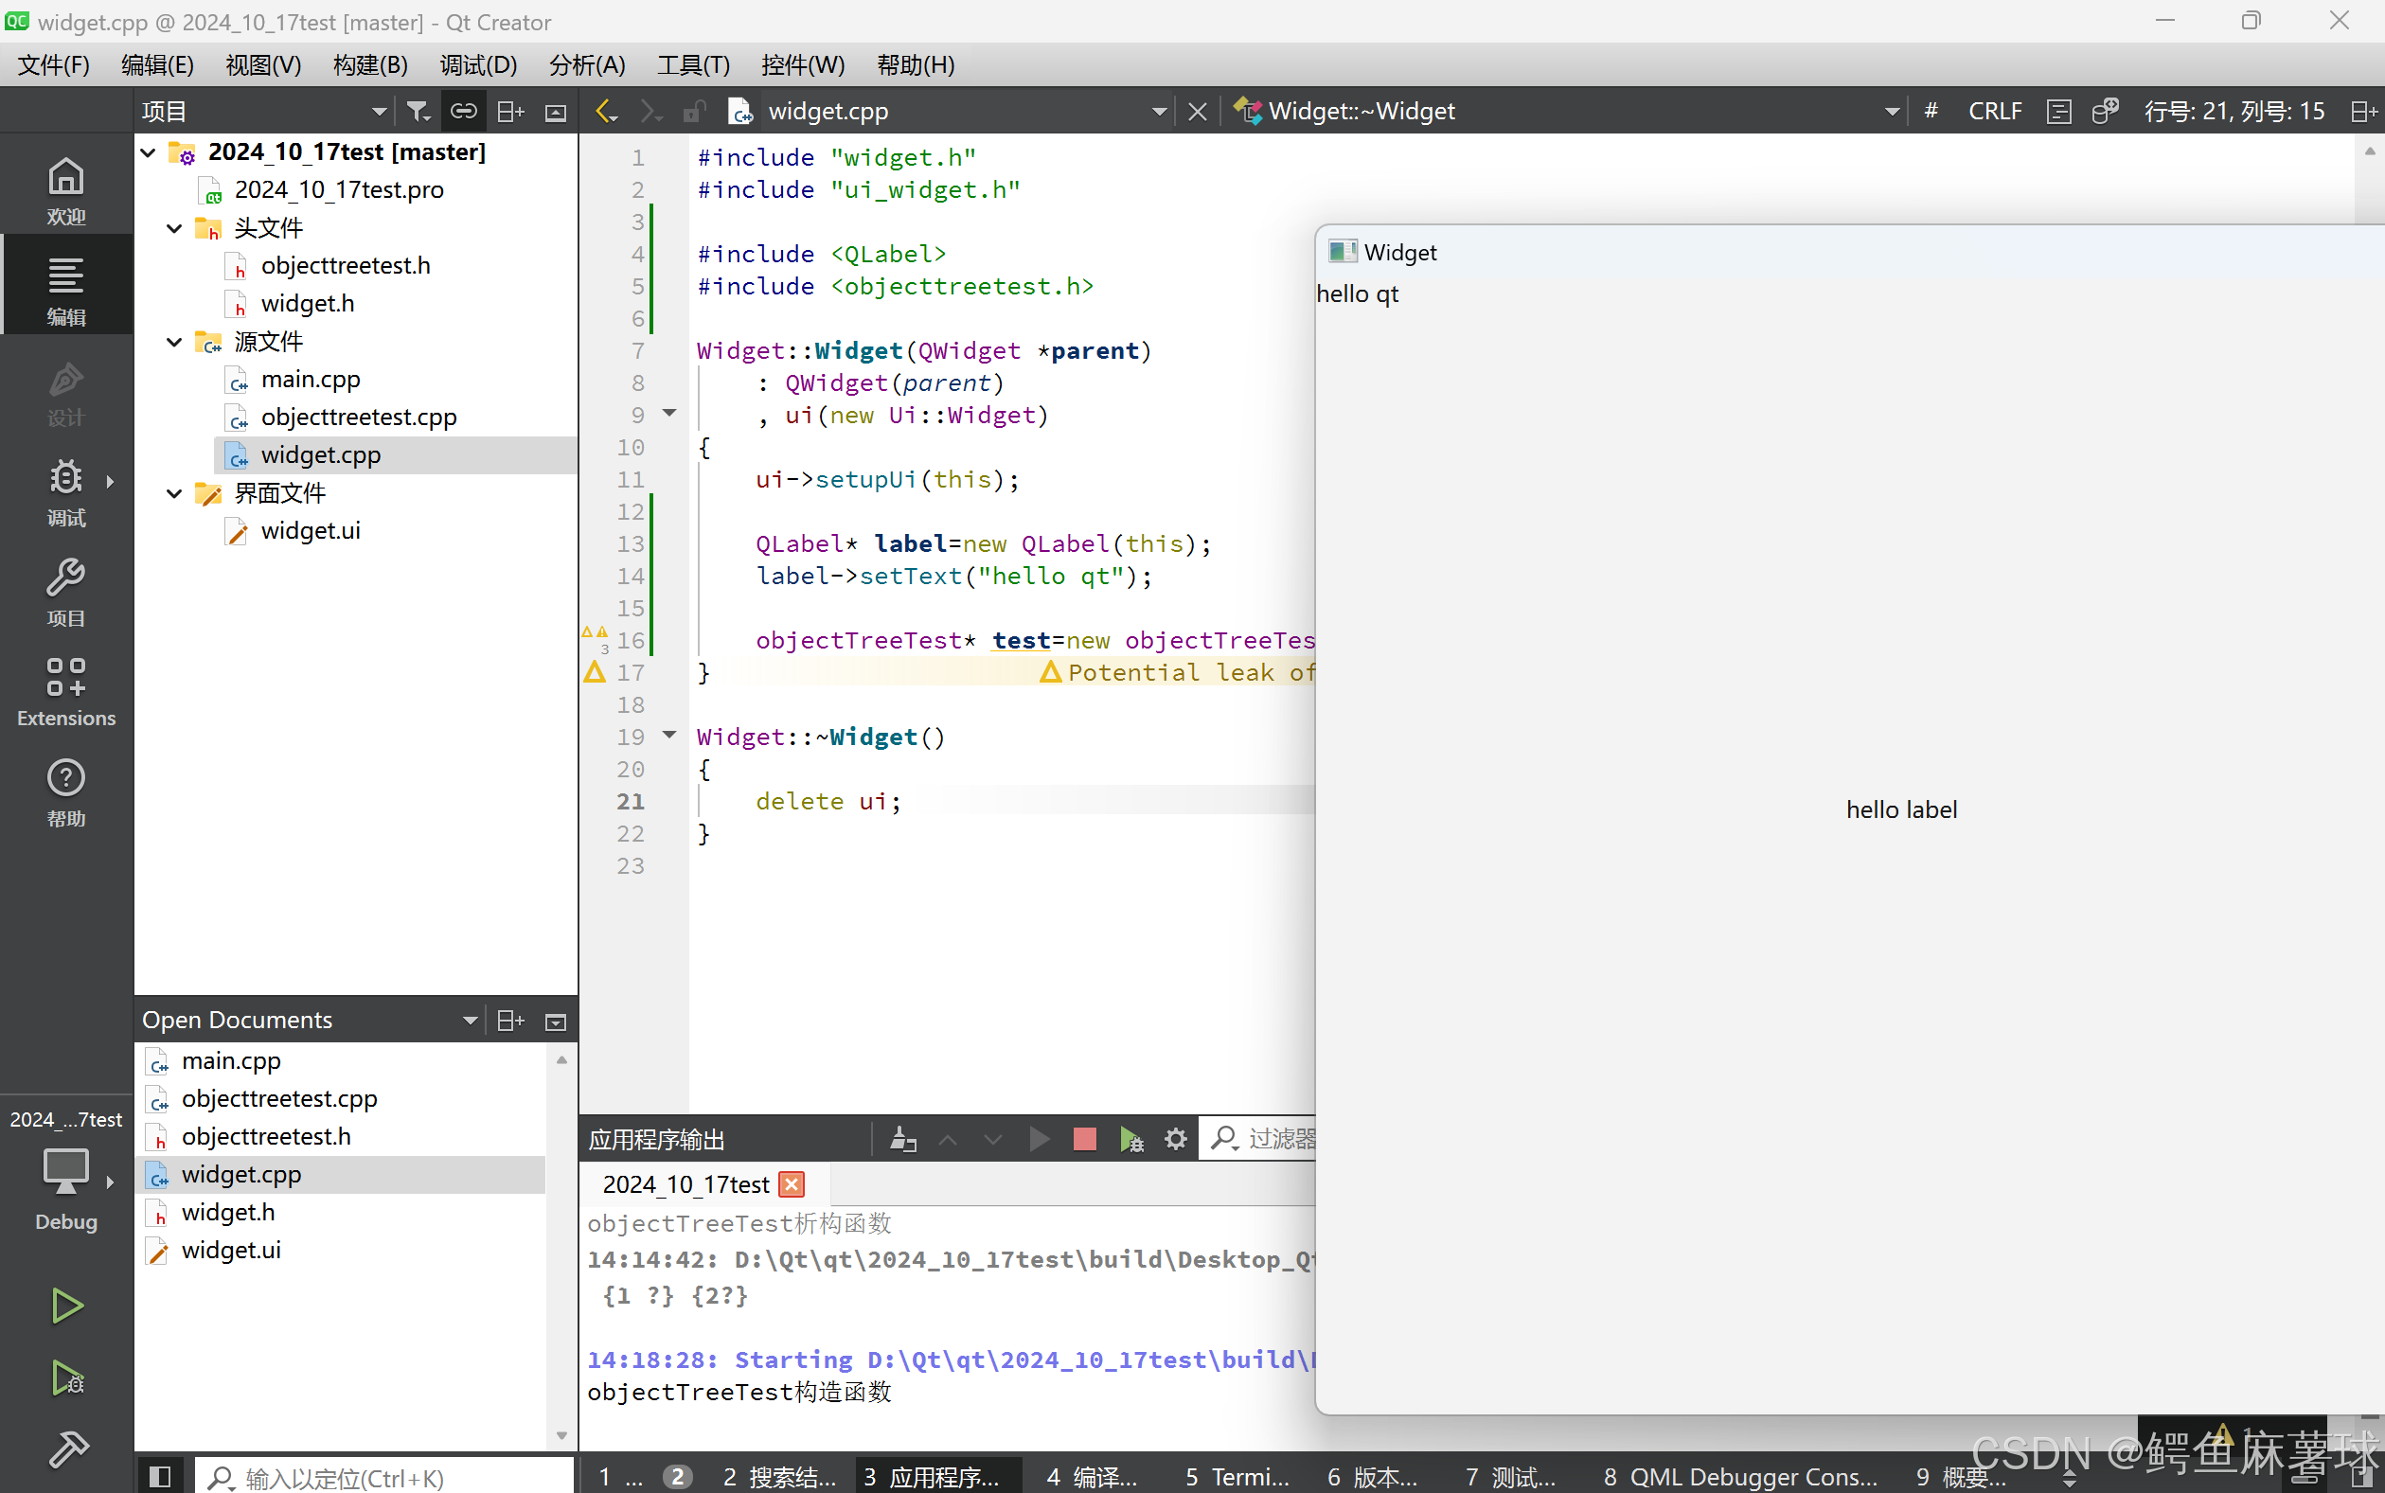Toggle the left sidebar visibility
This screenshot has height=1493, width=2385.
(x=159, y=1476)
